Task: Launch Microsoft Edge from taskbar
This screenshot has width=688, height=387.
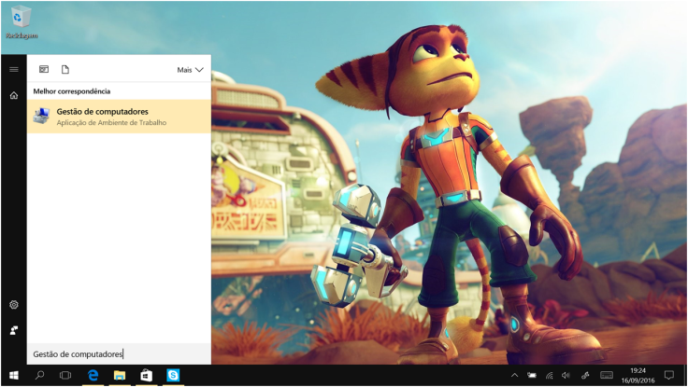Action: (93, 375)
